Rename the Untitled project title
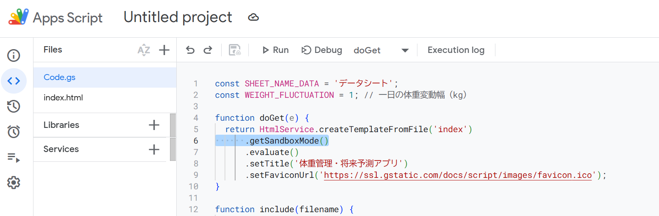This screenshot has width=659, height=216. [178, 17]
